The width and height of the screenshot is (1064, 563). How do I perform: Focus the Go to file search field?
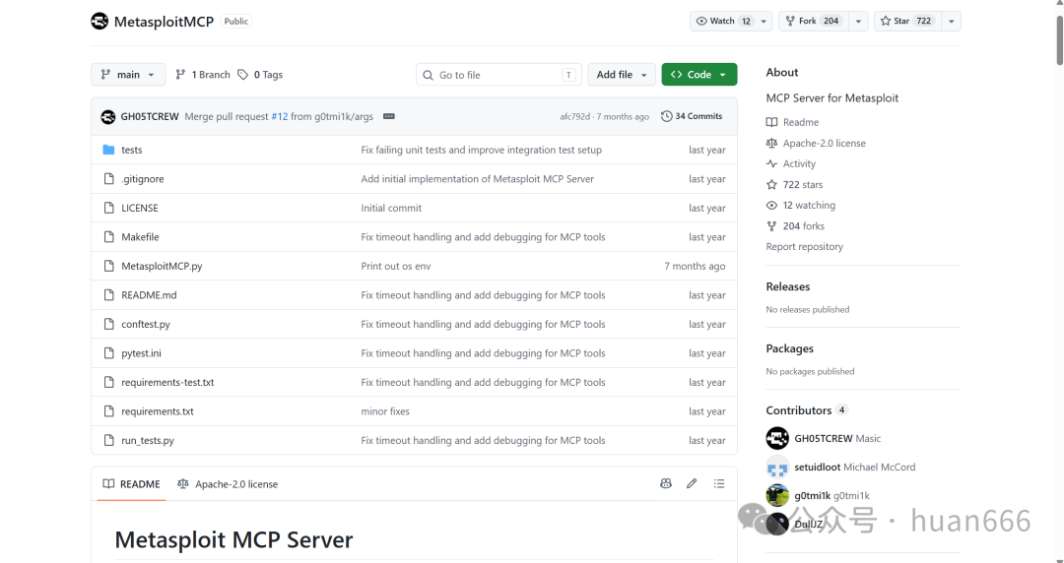499,75
